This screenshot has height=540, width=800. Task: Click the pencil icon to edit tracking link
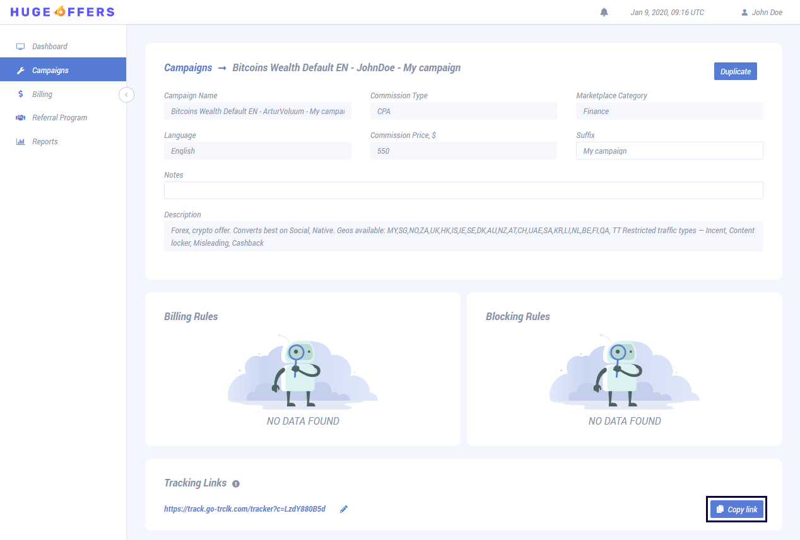coord(344,509)
